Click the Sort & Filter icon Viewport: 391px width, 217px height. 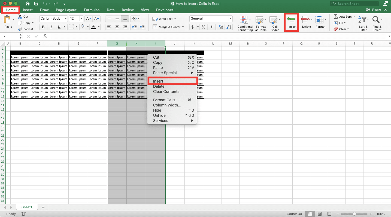[x=363, y=20]
